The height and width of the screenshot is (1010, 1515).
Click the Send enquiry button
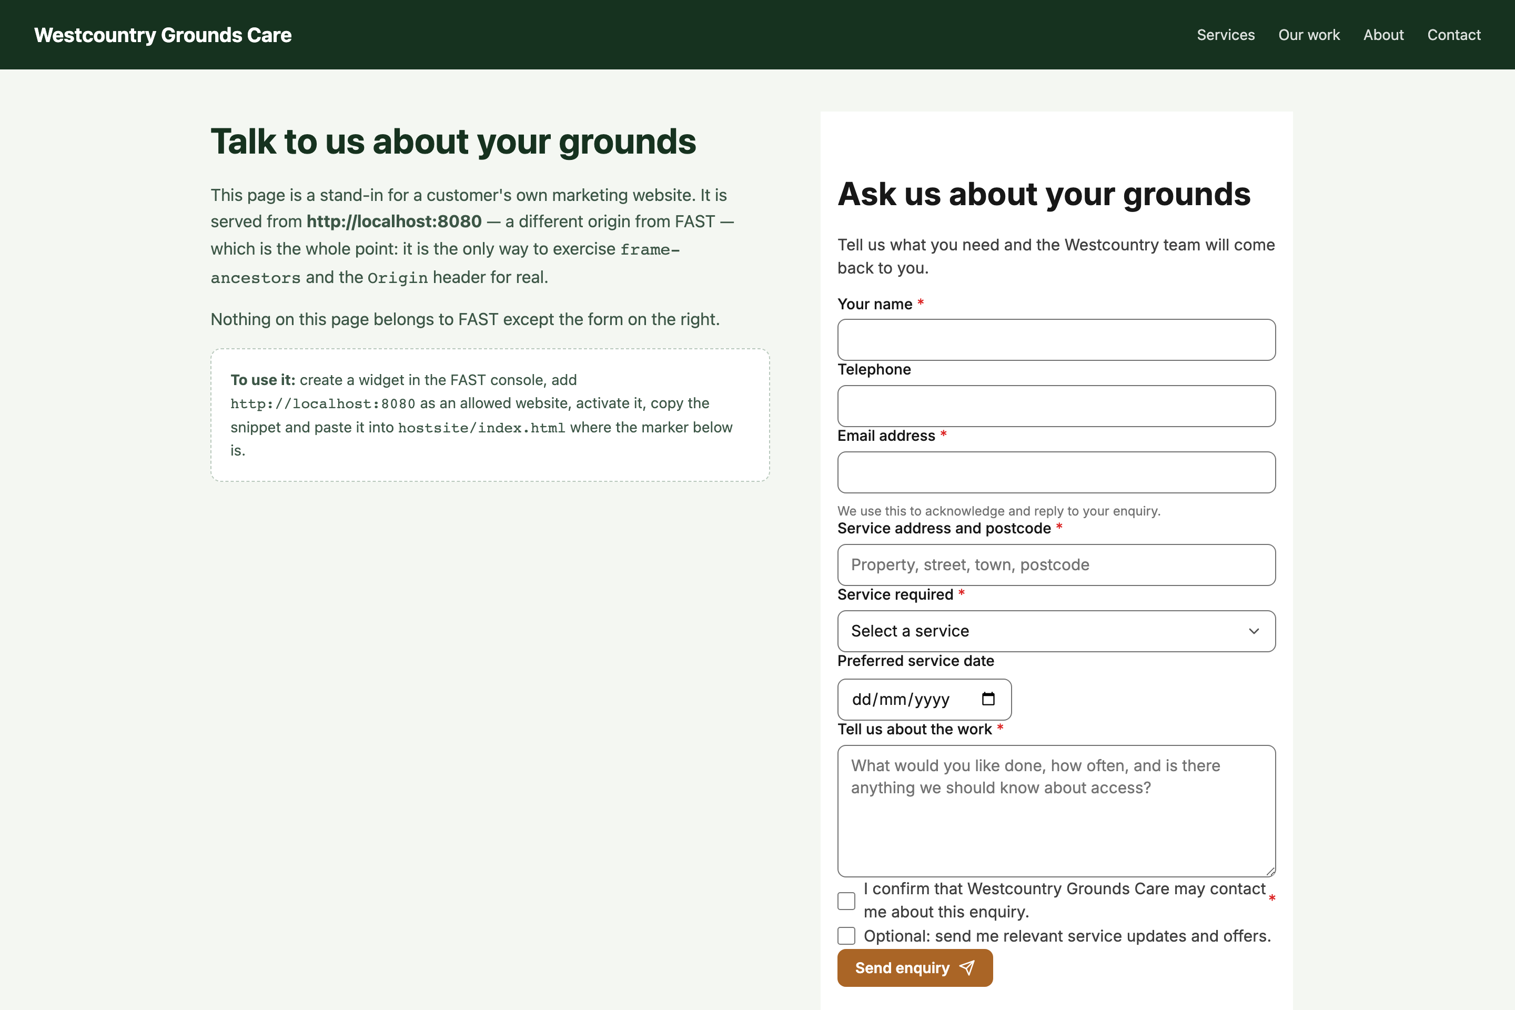coord(915,968)
